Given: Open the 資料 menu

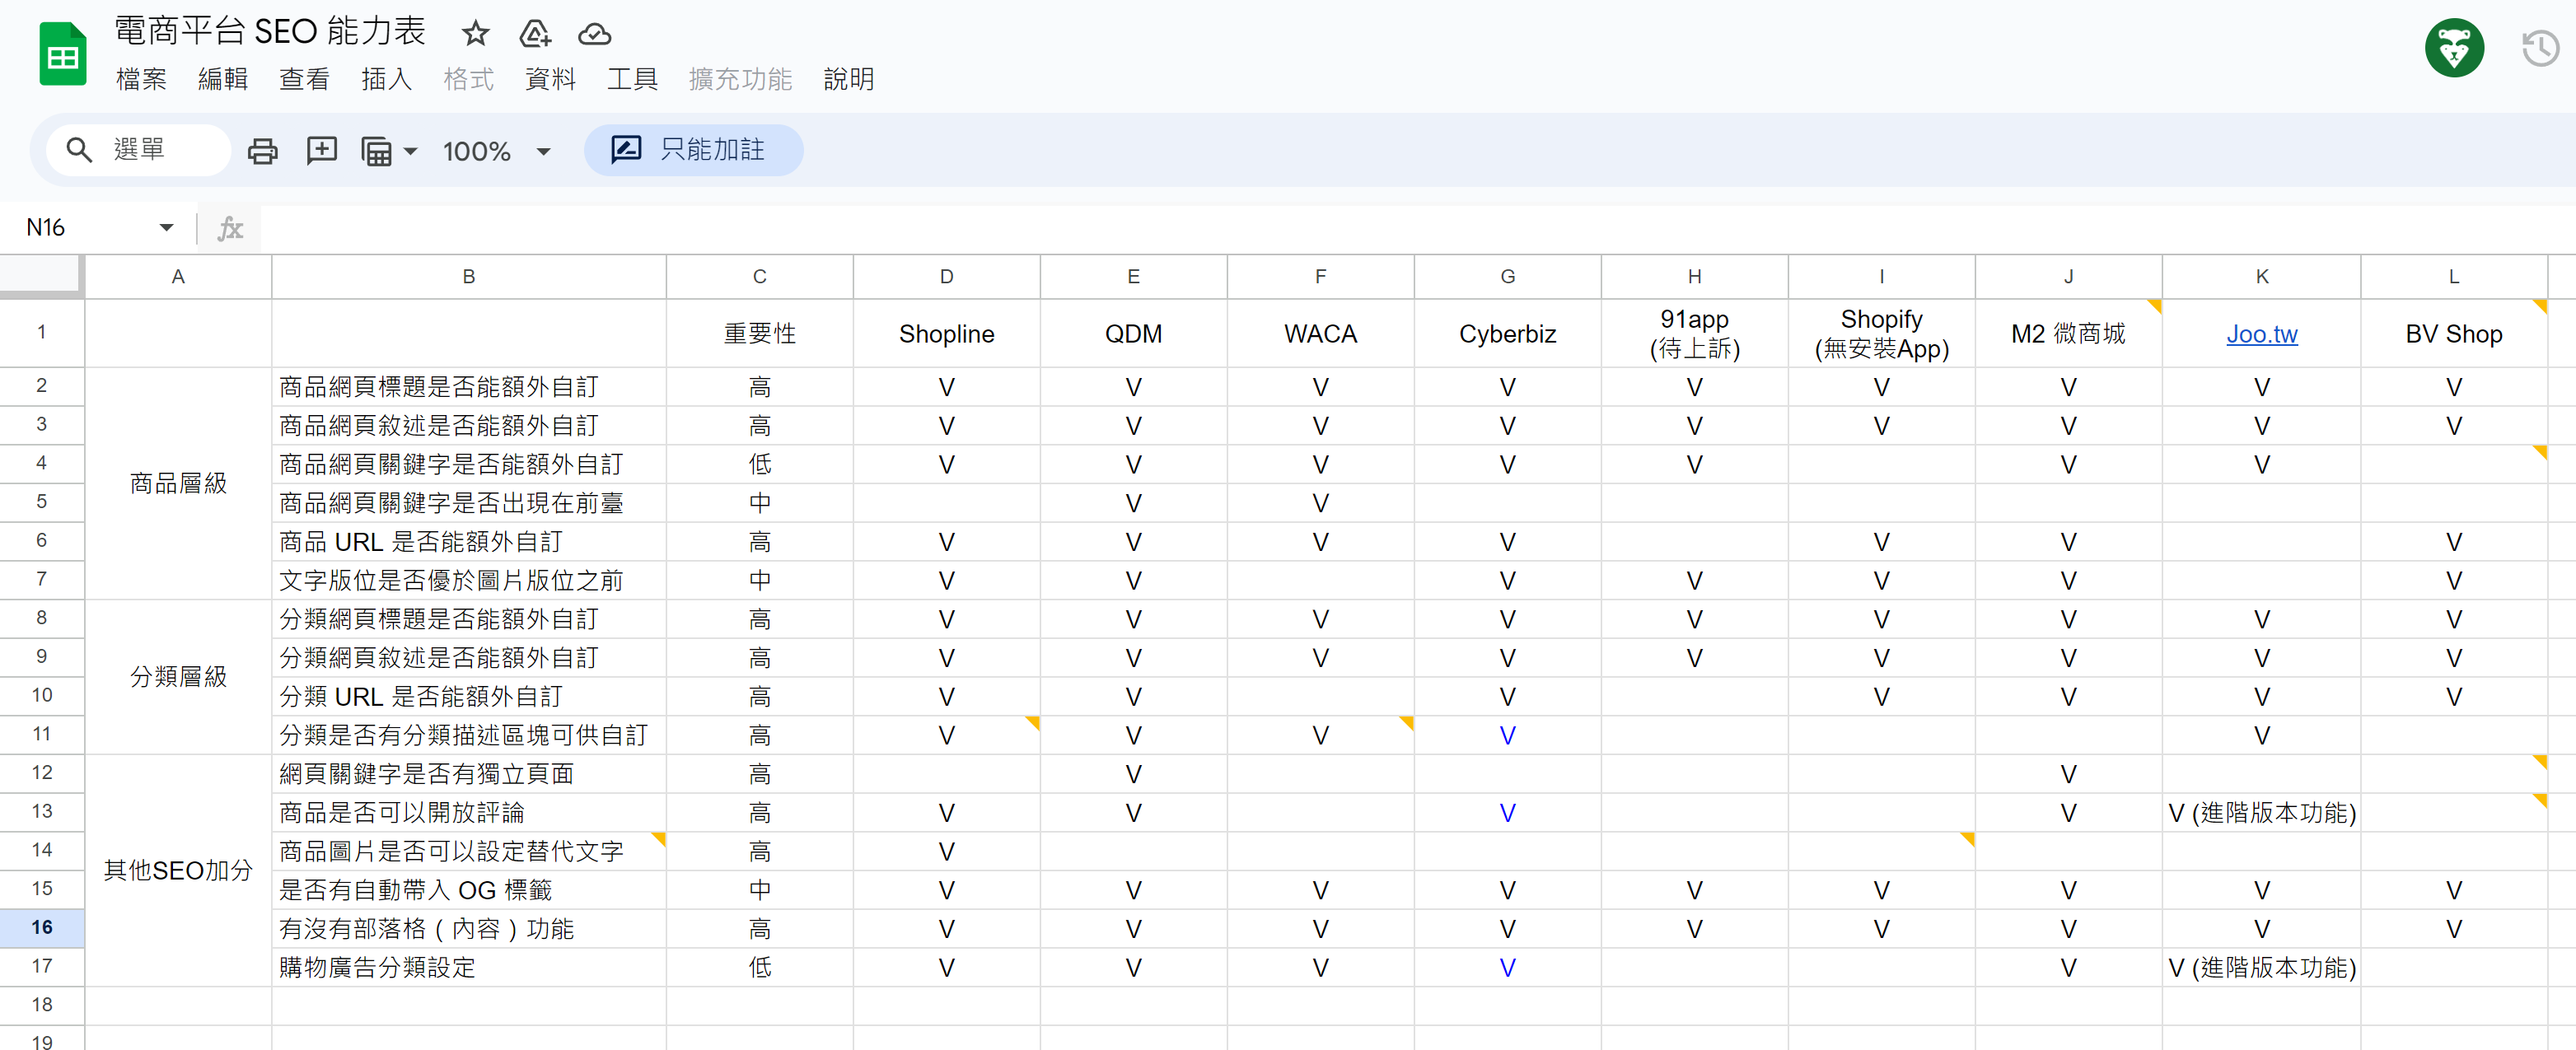Looking at the screenshot, I should point(550,79).
